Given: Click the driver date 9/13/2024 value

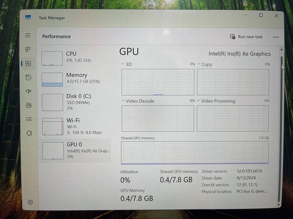Looking at the screenshot, I should pyautogui.click(x=246, y=178).
